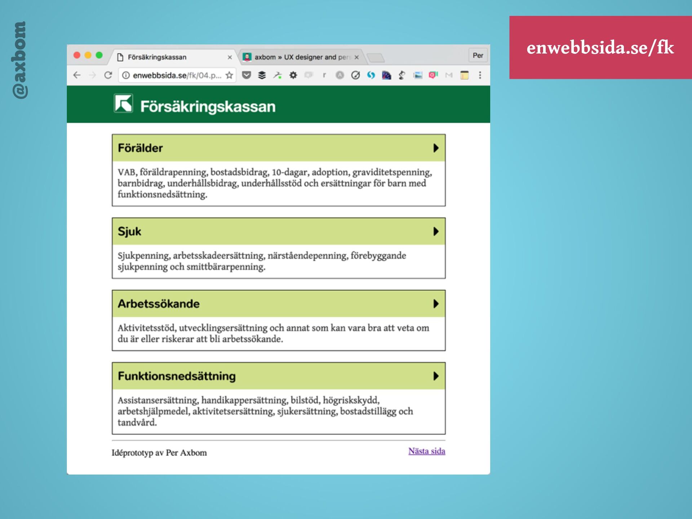Click the red screen-capture extension icon
Viewport: 692px width, 519px height.
[433, 75]
